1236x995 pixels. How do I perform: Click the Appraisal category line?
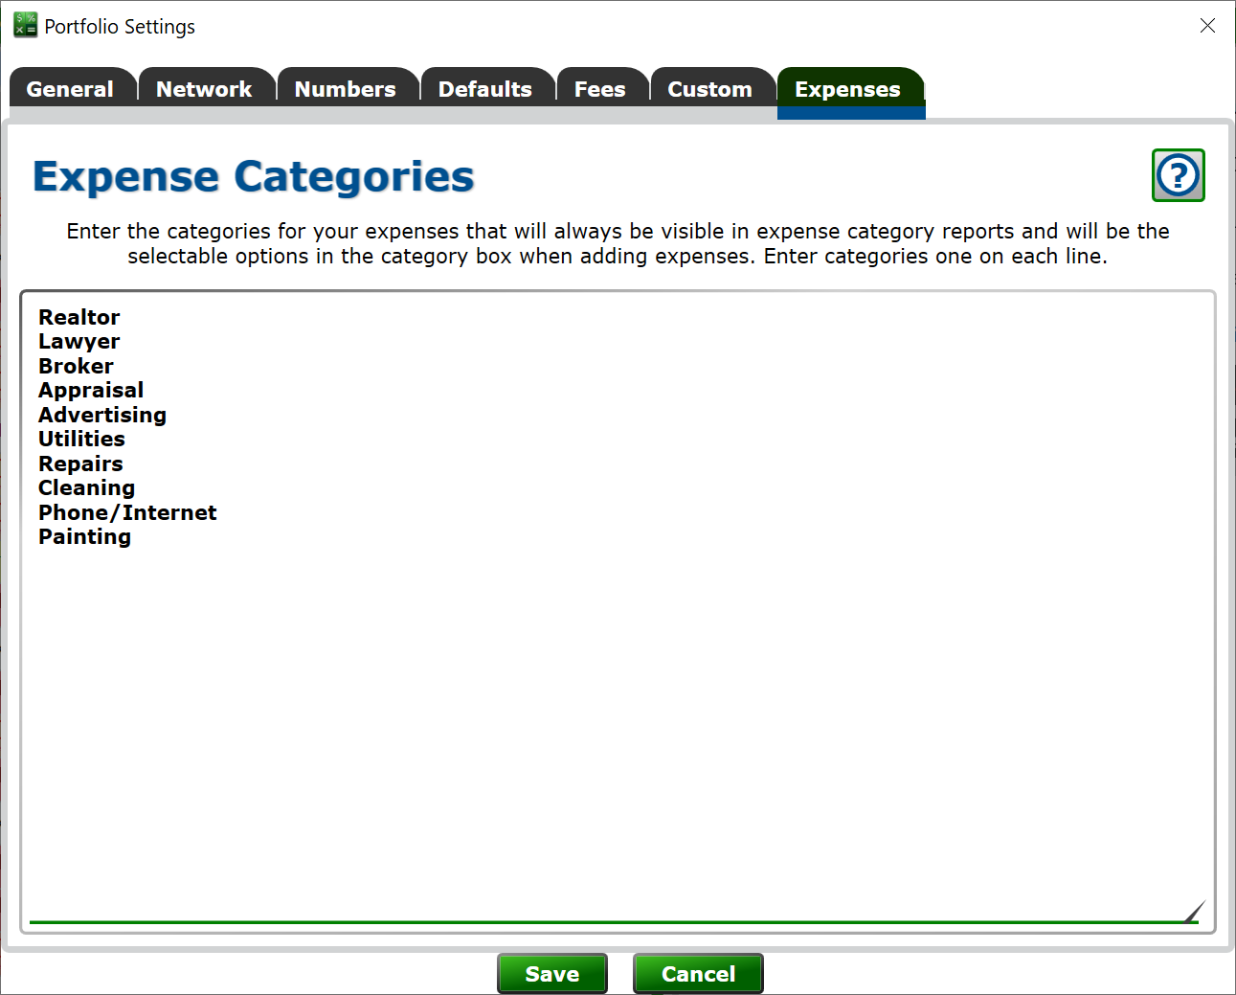91,391
